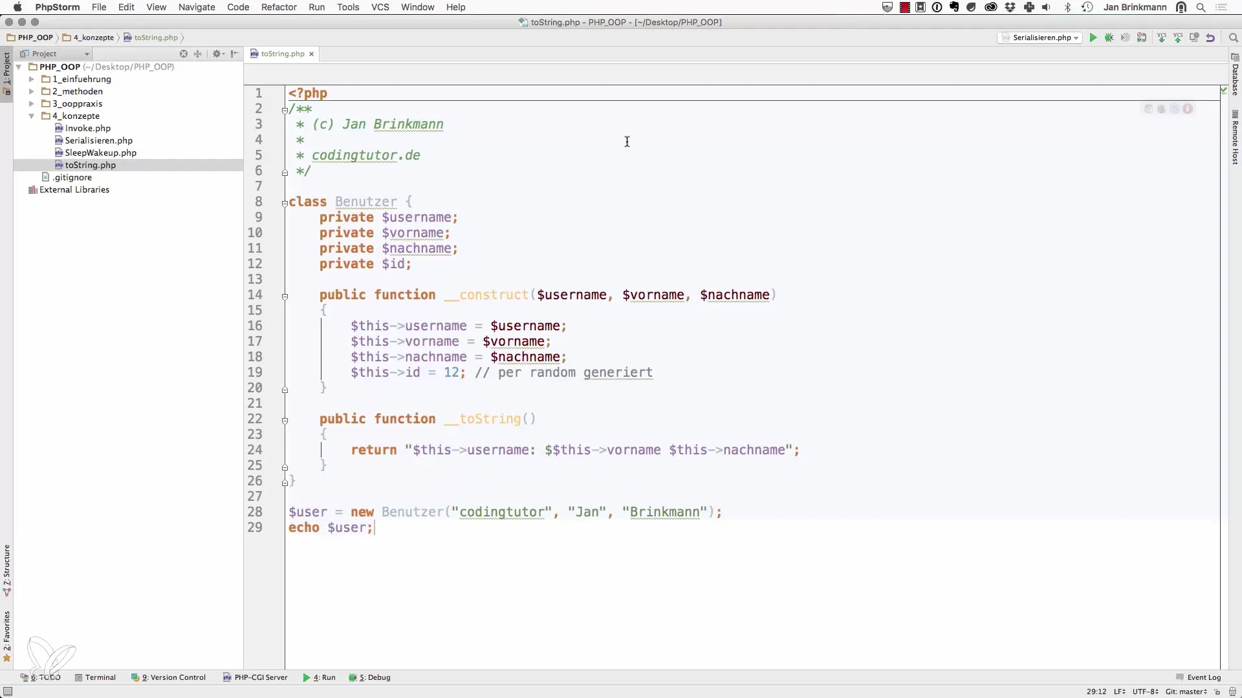This screenshot has height=698, width=1242.
Task: Toggle listening for PHP debug connections
Action: (1142, 37)
